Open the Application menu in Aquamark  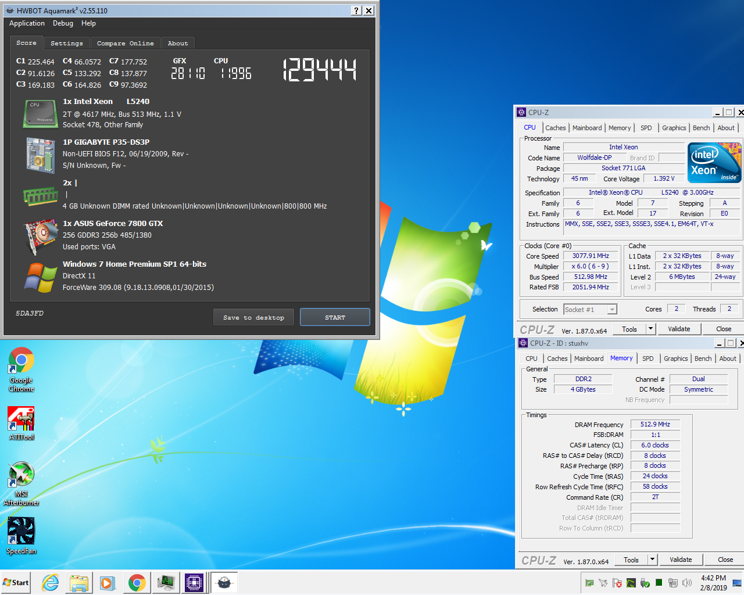point(27,23)
